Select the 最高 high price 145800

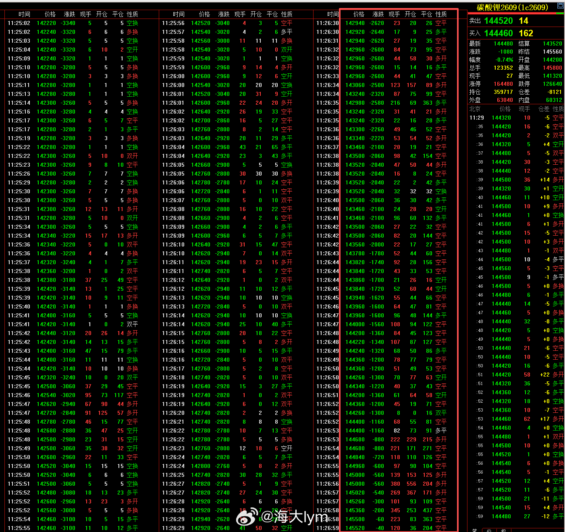[x=552, y=68]
